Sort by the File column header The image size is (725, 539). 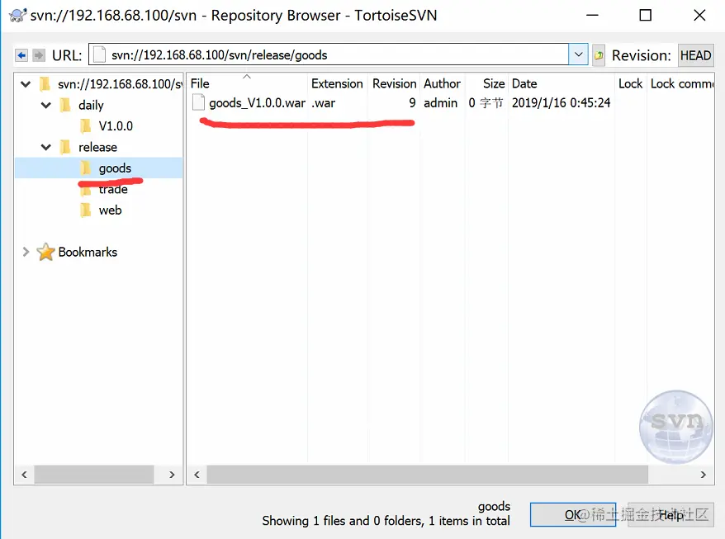[248, 83]
